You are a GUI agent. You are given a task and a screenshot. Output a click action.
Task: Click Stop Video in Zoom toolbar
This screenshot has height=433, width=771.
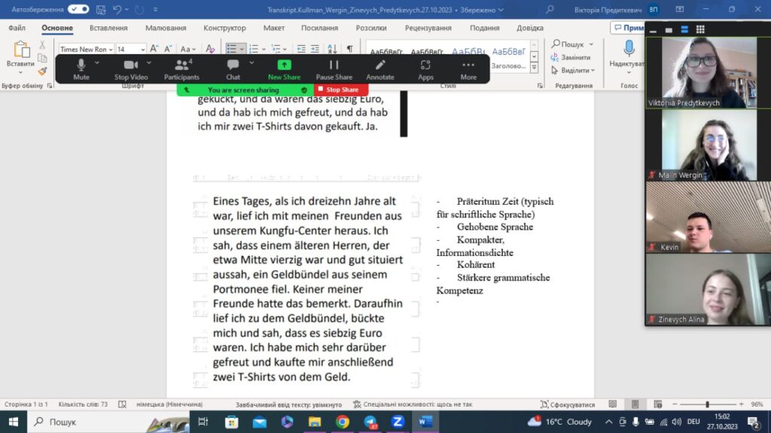point(131,69)
